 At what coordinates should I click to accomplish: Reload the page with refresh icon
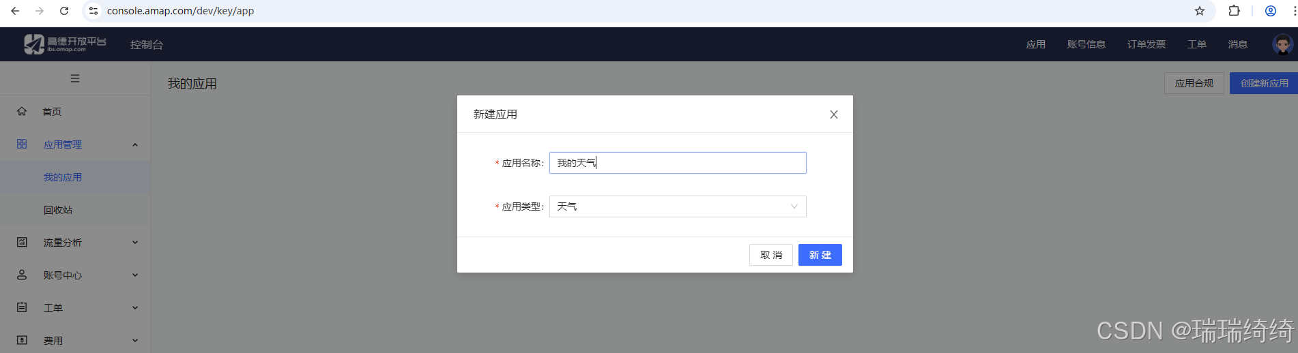pyautogui.click(x=64, y=11)
